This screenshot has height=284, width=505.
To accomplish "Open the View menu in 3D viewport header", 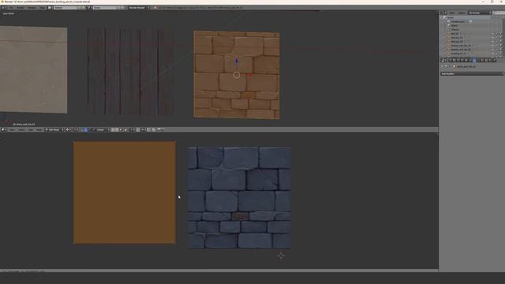I will point(12,129).
